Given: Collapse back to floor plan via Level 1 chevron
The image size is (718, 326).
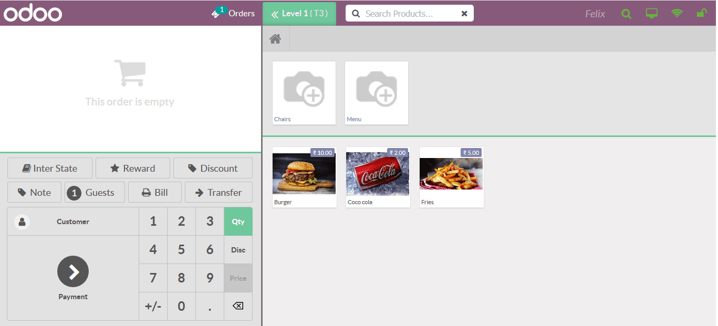Looking at the screenshot, I should click(274, 13).
